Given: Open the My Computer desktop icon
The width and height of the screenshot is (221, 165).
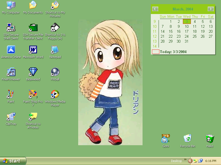Looking at the screenshot, I should [11, 5].
